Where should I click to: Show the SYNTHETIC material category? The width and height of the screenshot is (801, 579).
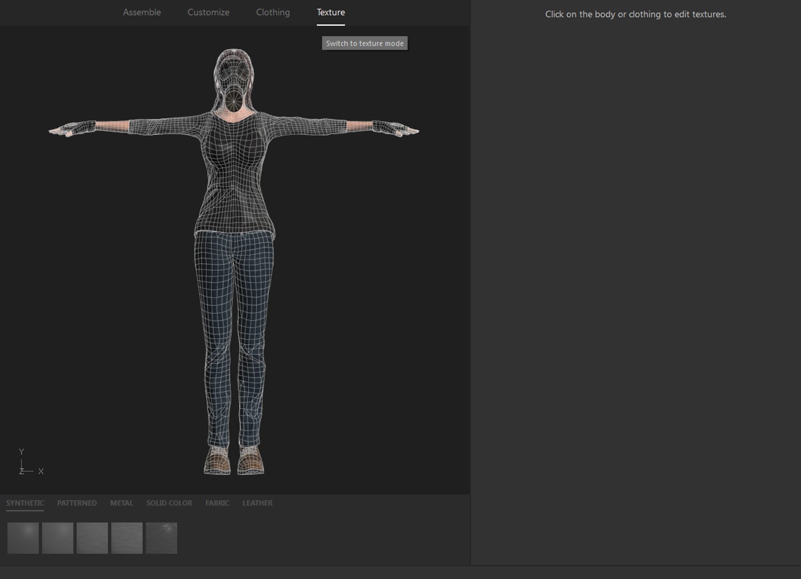click(x=25, y=503)
